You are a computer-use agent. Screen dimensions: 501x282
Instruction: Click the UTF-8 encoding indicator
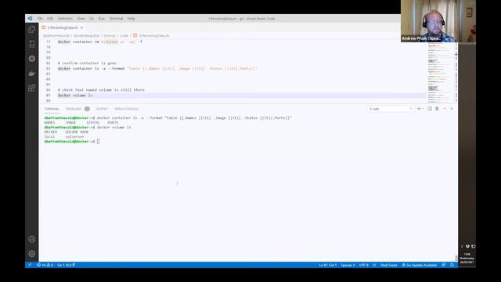click(x=363, y=265)
